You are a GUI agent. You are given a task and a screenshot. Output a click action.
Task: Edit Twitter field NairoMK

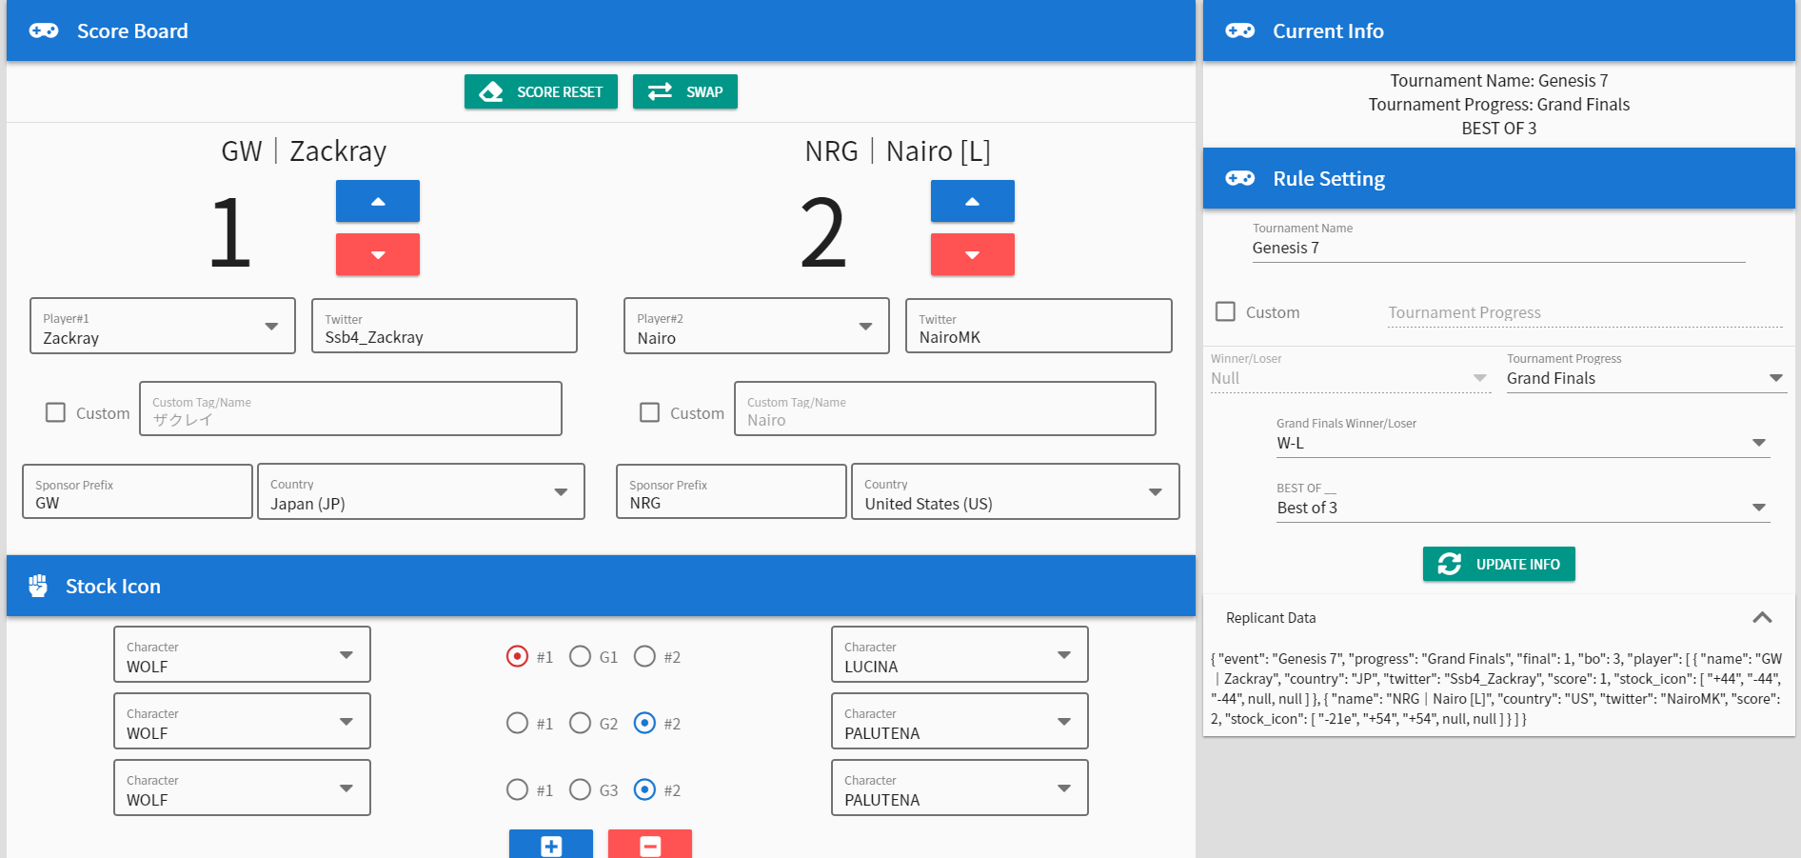tap(1039, 326)
